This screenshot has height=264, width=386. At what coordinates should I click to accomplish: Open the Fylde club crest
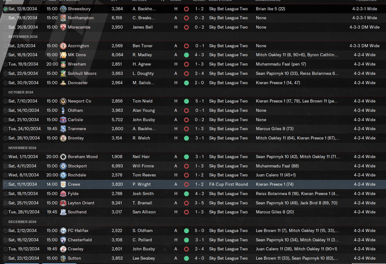click(63, 194)
